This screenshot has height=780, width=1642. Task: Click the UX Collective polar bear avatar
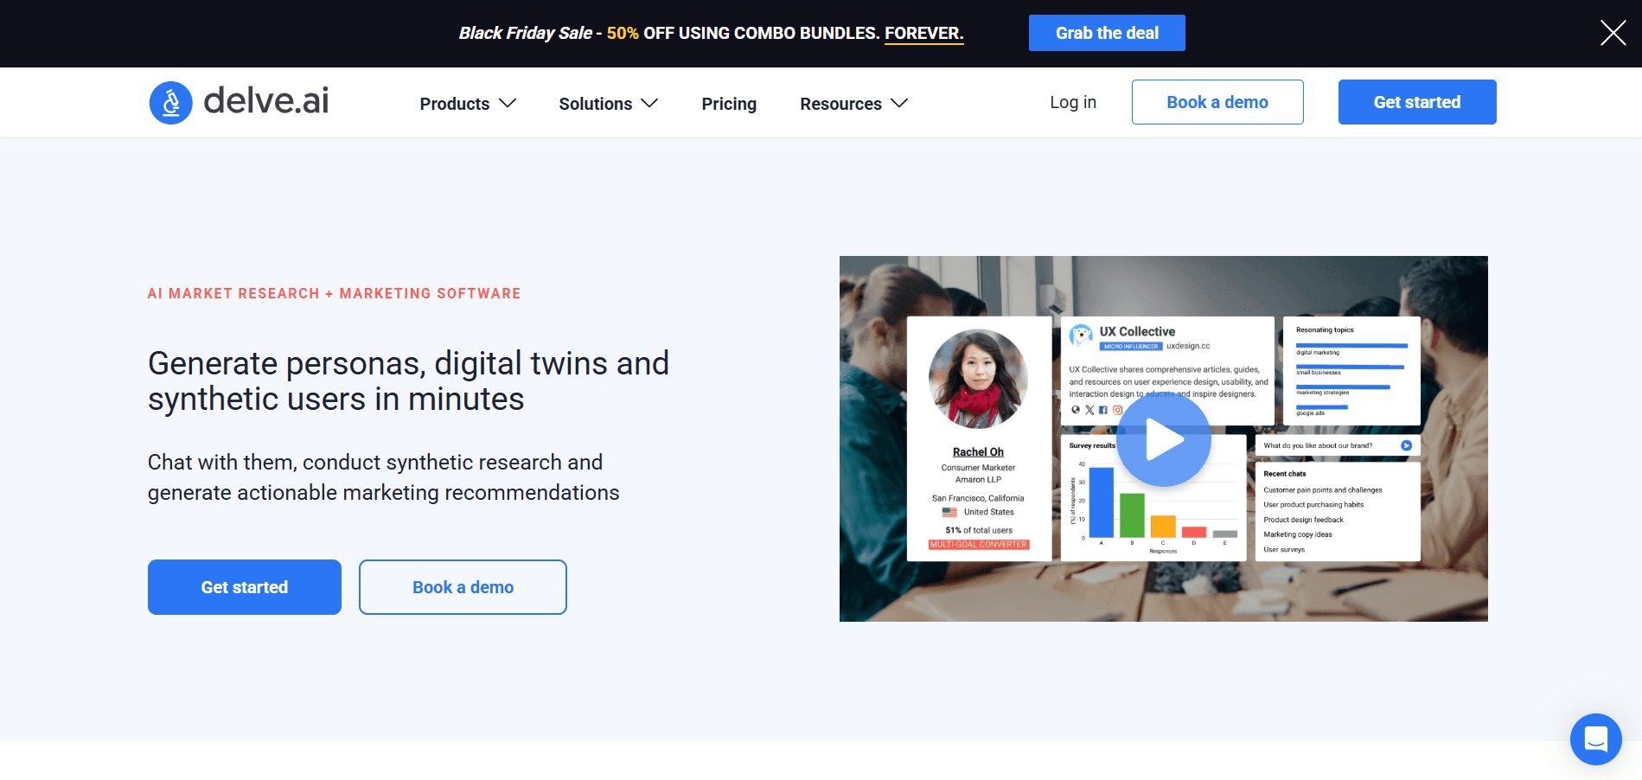click(1081, 336)
